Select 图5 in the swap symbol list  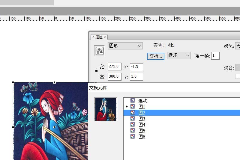(x=182, y=131)
